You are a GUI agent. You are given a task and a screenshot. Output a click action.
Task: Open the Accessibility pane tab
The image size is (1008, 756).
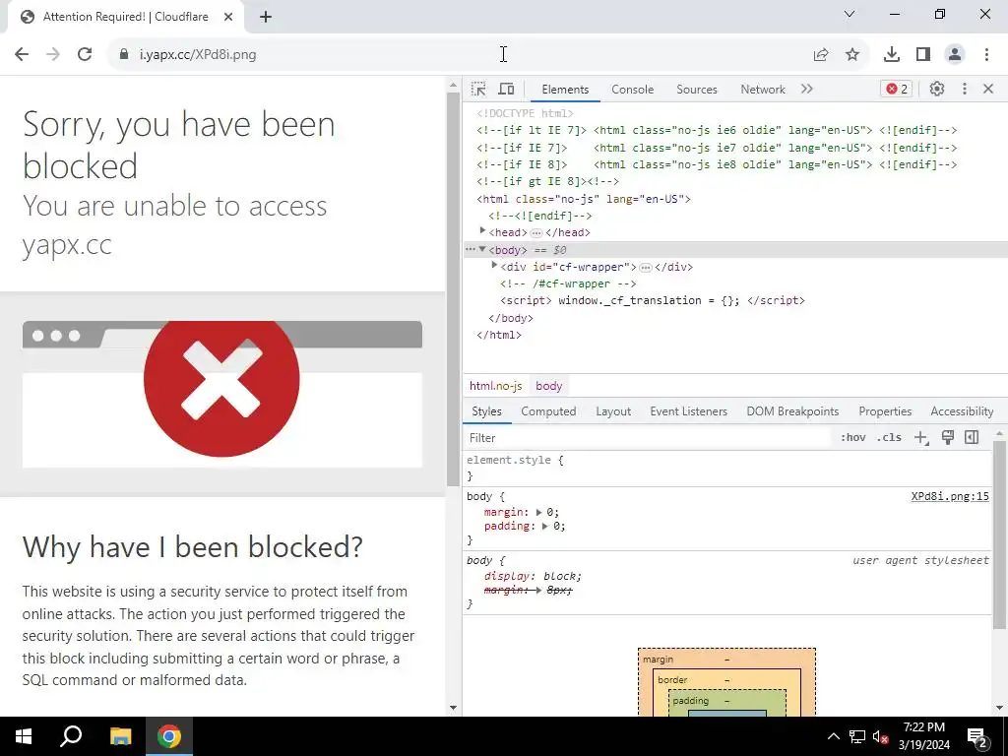click(x=962, y=411)
